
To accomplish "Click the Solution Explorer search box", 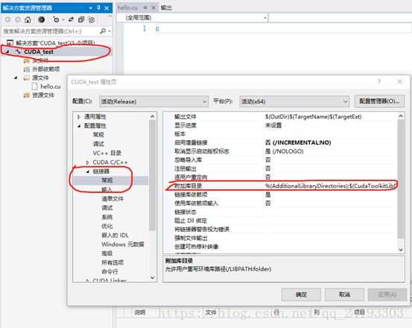I will pyautogui.click(x=50, y=31).
